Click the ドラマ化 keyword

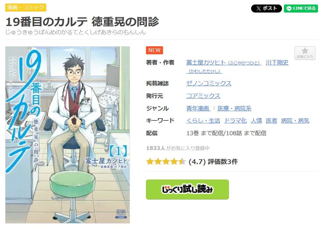pyautogui.click(x=235, y=121)
